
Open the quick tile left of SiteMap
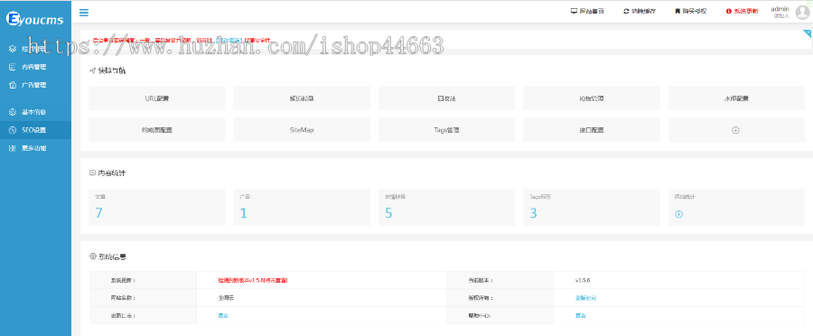click(157, 130)
